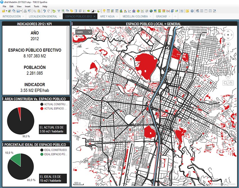The image size is (239, 188).
Task: Click the IDEAL CONSTRUIDO black legend swatch
Action: coord(42,150)
